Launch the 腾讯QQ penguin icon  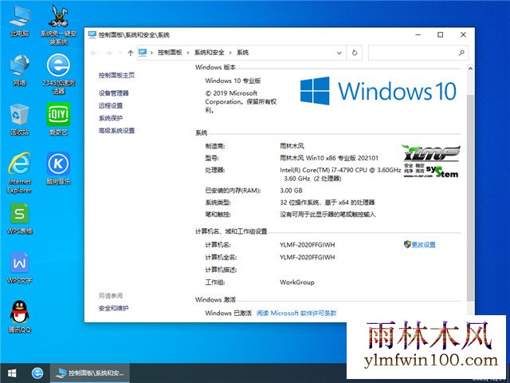pyautogui.click(x=19, y=317)
